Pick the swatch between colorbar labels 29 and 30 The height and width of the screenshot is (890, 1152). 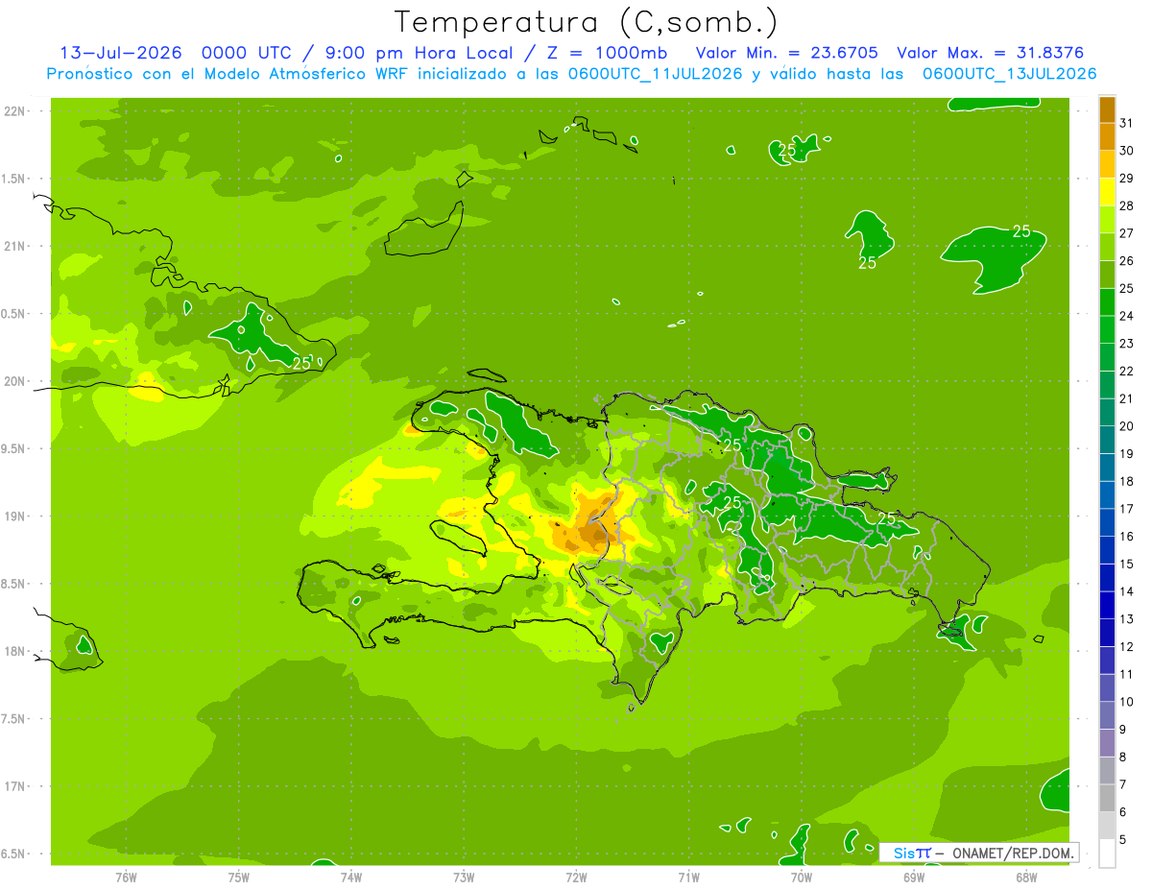(1107, 165)
